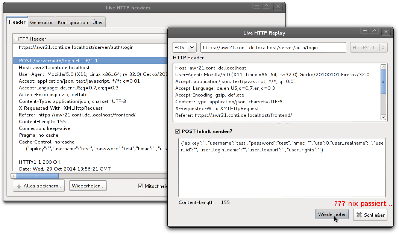Click the Alles speichern button

(x=39, y=186)
